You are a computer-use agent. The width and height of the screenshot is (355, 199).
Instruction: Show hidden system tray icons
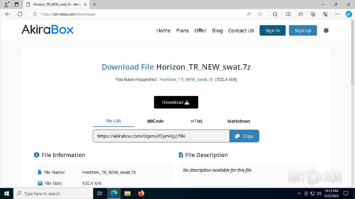pos(299,193)
